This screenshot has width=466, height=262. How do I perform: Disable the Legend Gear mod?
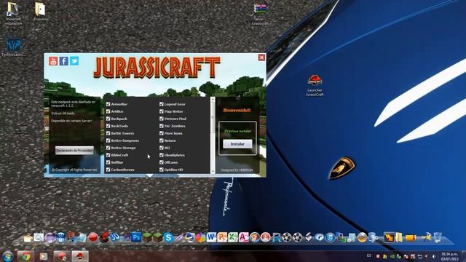(162, 104)
